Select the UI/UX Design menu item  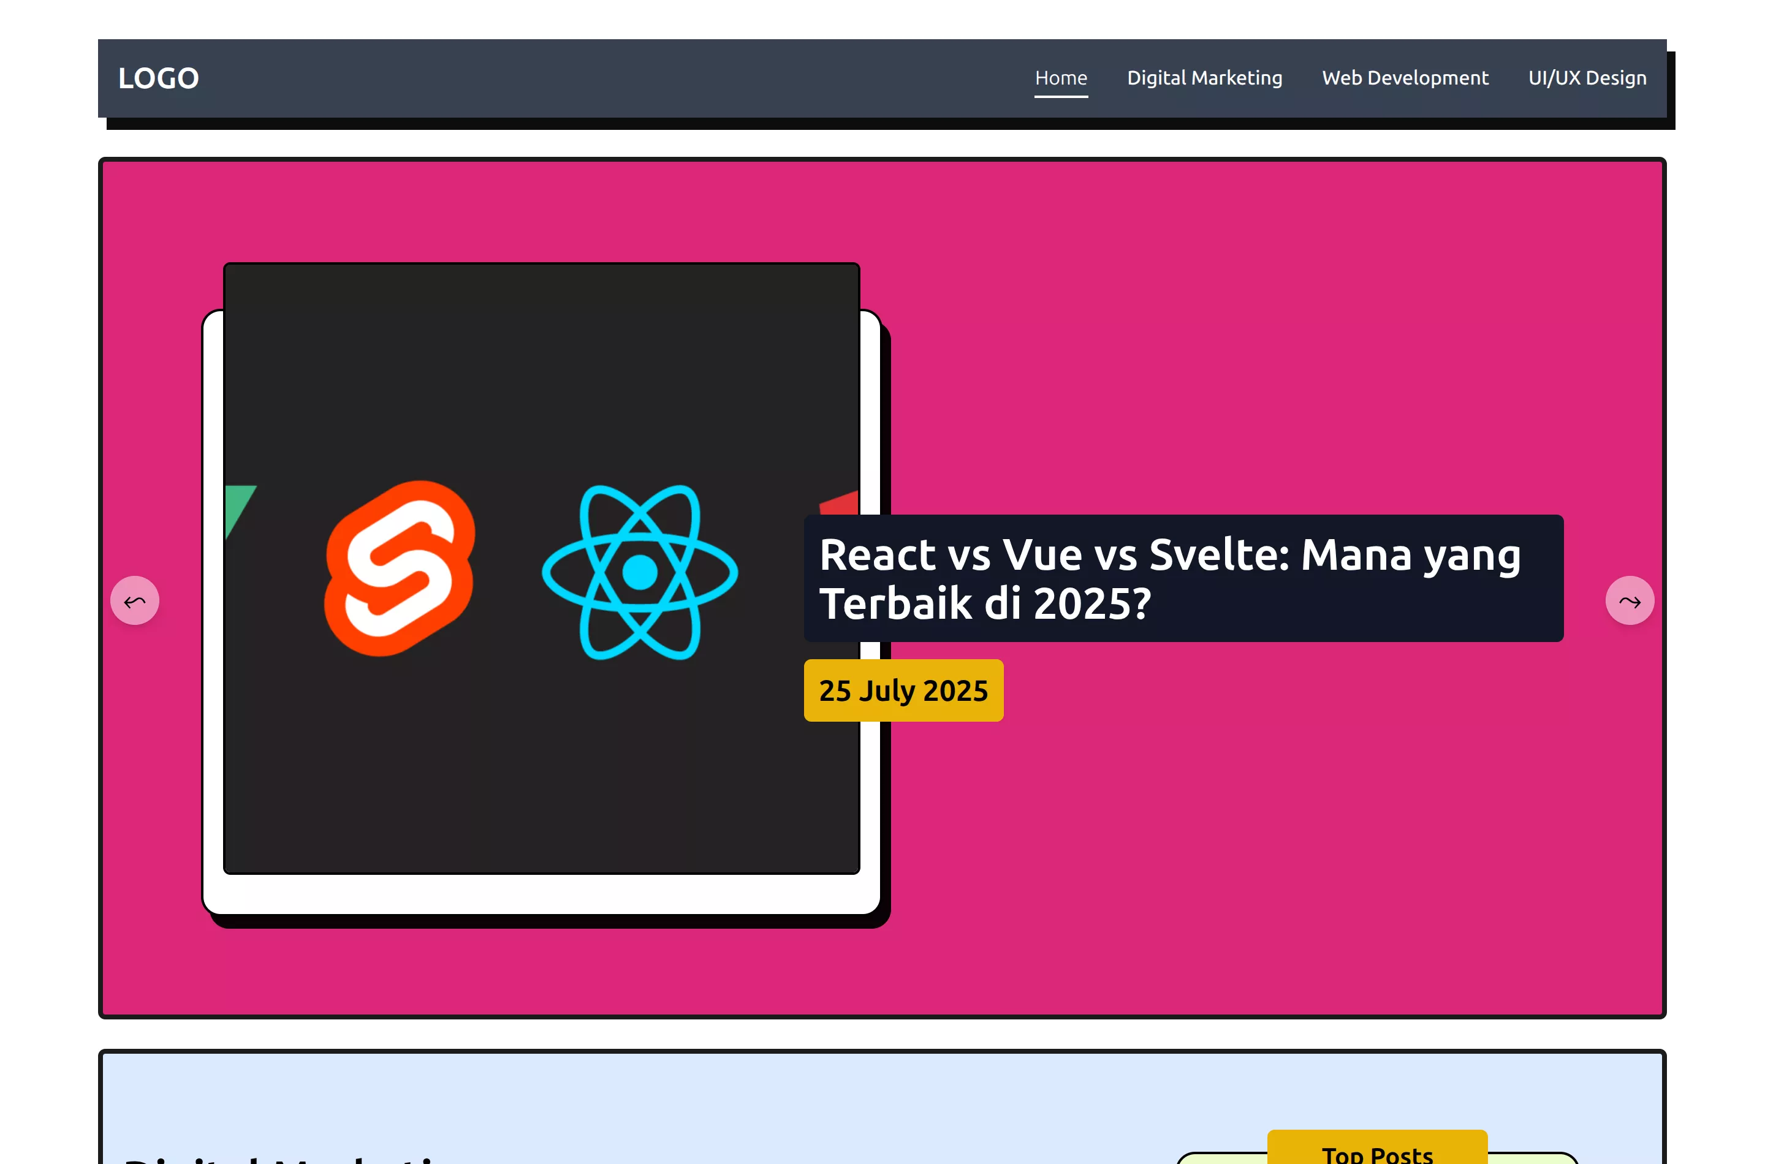pyautogui.click(x=1587, y=78)
